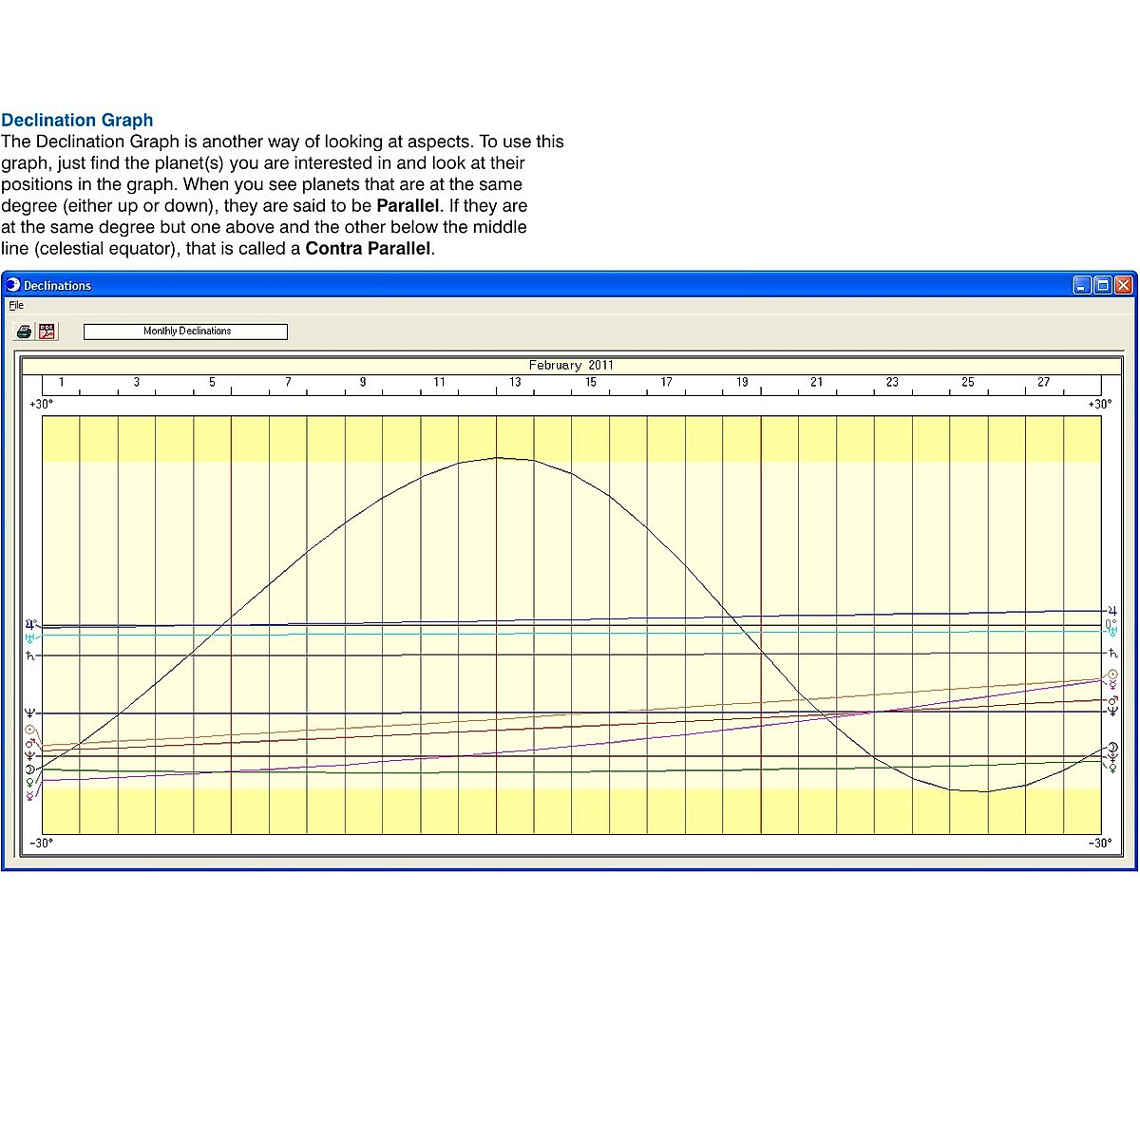
Task: Select day 13 on the date ruler
Action: click(515, 382)
